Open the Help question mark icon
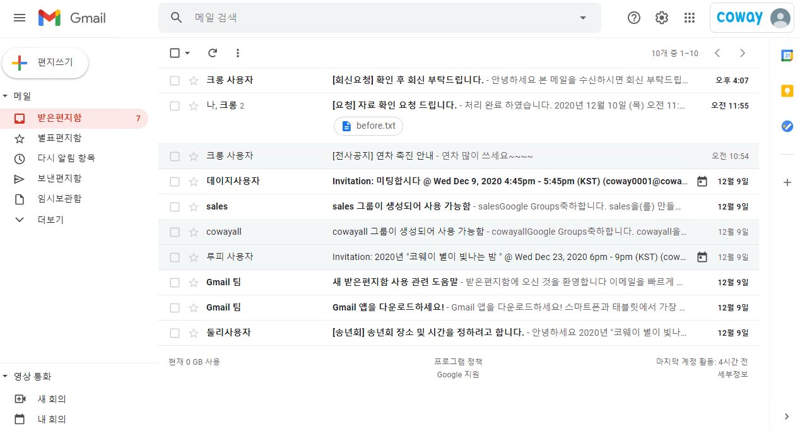 pyautogui.click(x=634, y=18)
